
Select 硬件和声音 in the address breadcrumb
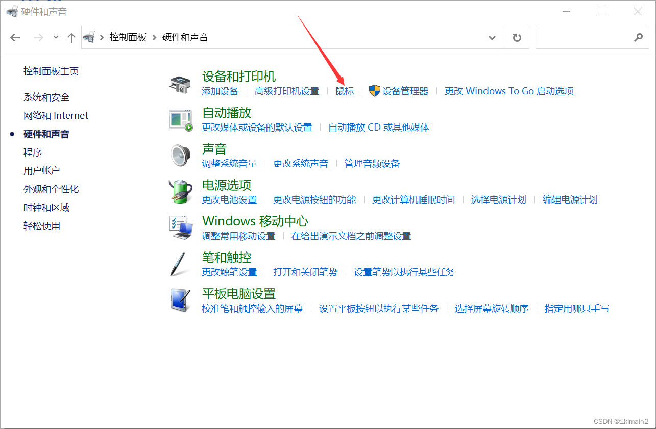pyautogui.click(x=185, y=37)
